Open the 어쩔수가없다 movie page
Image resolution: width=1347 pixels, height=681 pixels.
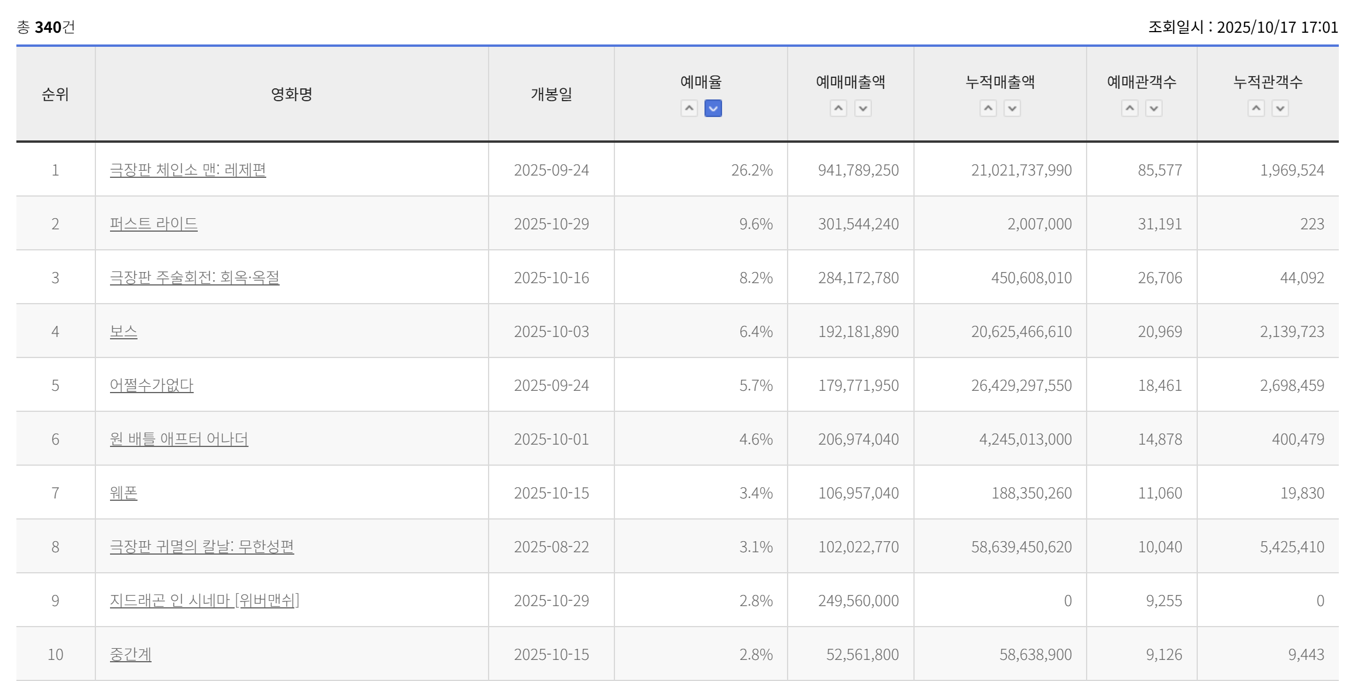pyautogui.click(x=152, y=385)
